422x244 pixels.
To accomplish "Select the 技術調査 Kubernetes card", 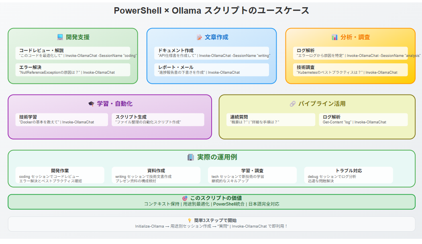I will pyautogui.click(x=351, y=70).
